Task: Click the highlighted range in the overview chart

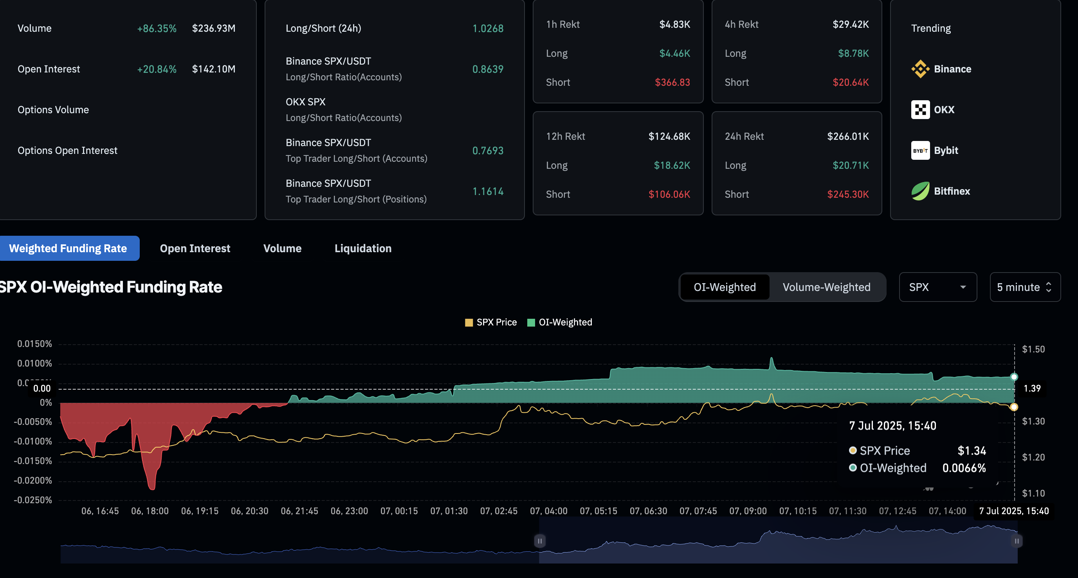Action: click(x=779, y=541)
